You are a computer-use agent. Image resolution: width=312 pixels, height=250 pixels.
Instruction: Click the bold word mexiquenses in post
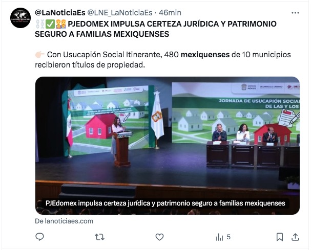click(x=205, y=55)
